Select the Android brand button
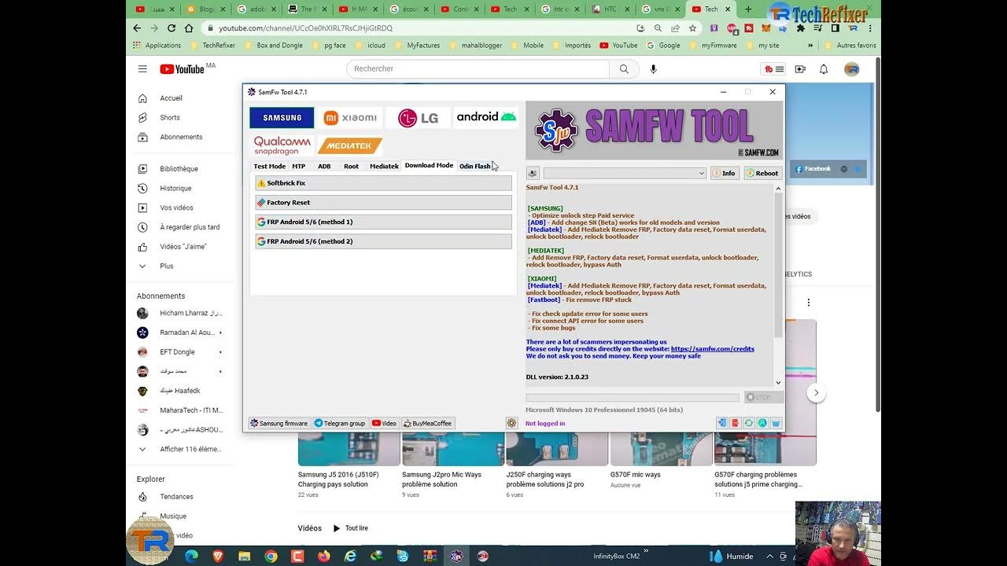This screenshot has width=1007, height=566. 486,117
